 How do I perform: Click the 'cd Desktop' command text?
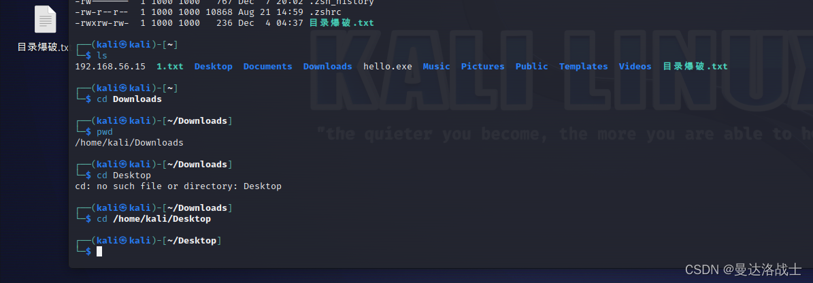click(124, 176)
